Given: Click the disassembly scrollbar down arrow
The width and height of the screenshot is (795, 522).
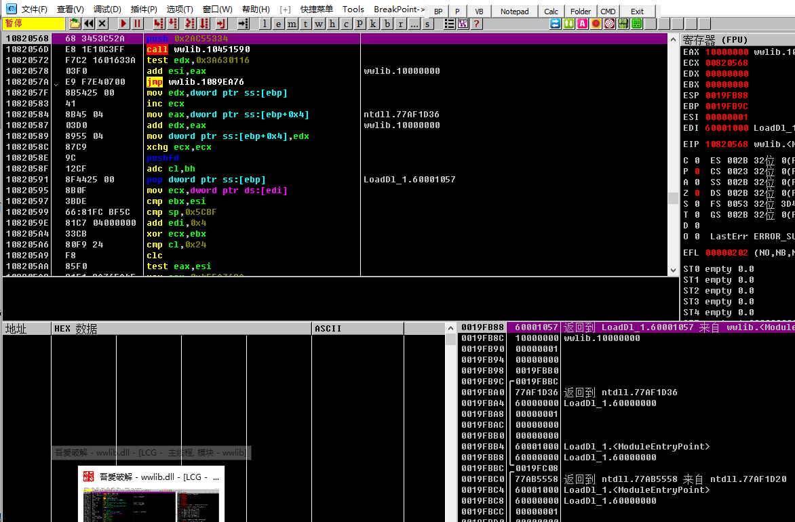Looking at the screenshot, I should [x=673, y=270].
